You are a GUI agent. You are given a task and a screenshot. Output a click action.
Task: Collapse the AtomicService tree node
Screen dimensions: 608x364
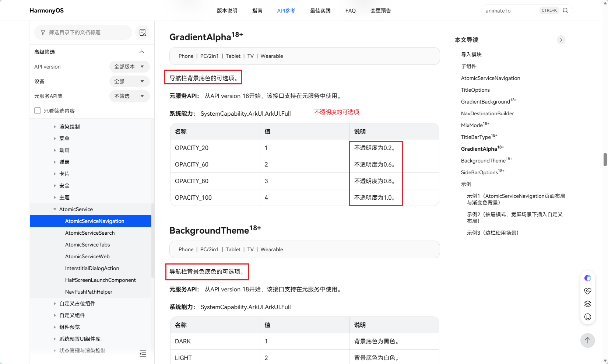coord(55,209)
